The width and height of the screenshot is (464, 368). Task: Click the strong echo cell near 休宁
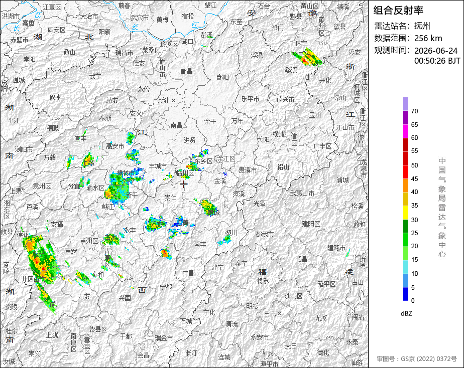pos(308,58)
